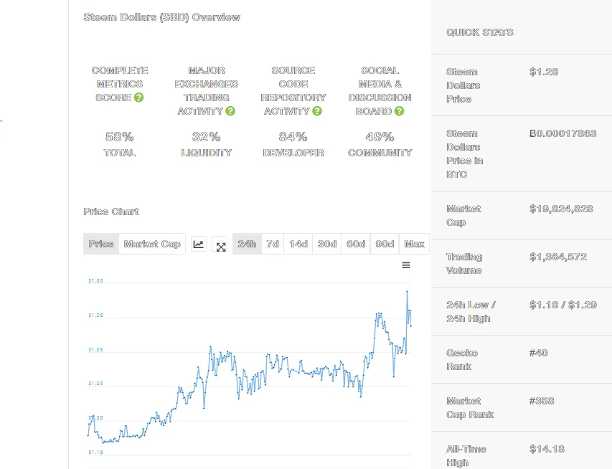612x469 pixels.
Task: Switch chart type with line chart icon
Action: pos(198,245)
